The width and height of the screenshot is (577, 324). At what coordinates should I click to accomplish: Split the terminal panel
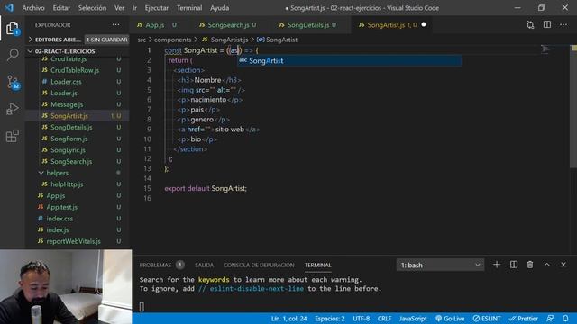[514, 265]
